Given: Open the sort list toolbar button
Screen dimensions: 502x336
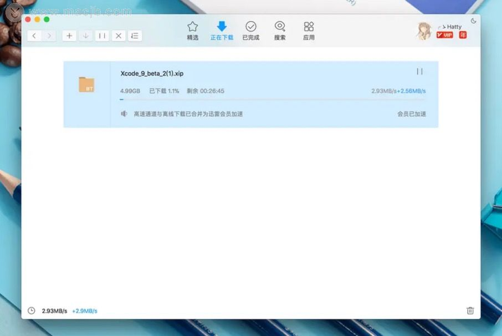Looking at the screenshot, I should tap(135, 35).
